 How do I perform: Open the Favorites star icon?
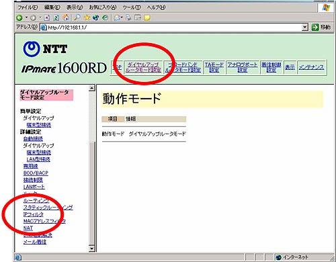87,17
